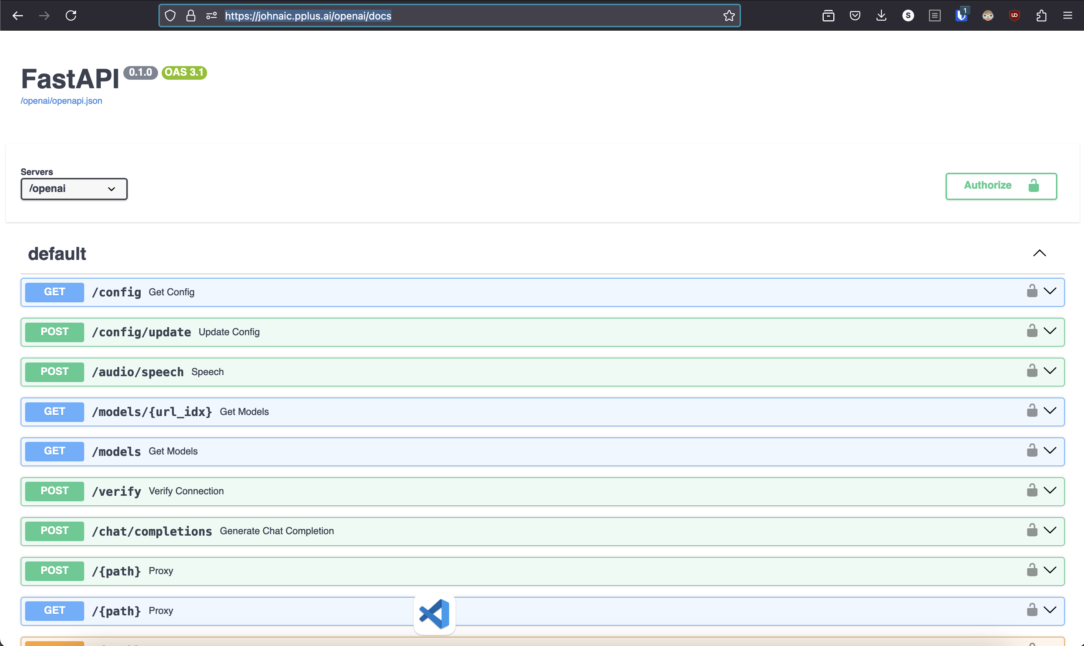This screenshot has height=646, width=1084.
Task: Click the lock on GET /models row
Action: (1032, 450)
